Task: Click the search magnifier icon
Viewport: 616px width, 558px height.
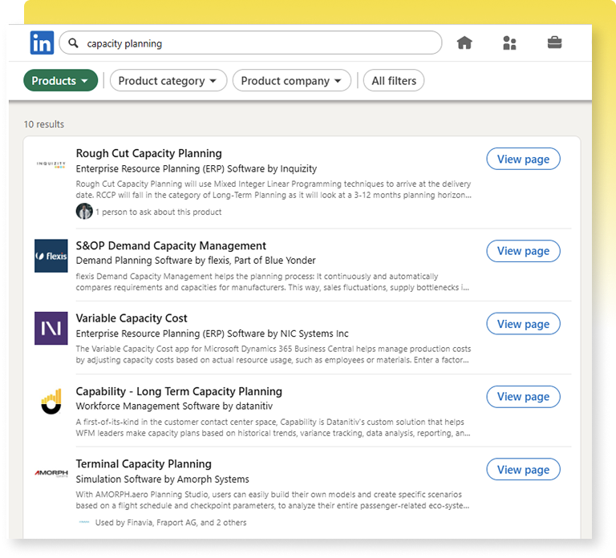Action: coord(74,43)
